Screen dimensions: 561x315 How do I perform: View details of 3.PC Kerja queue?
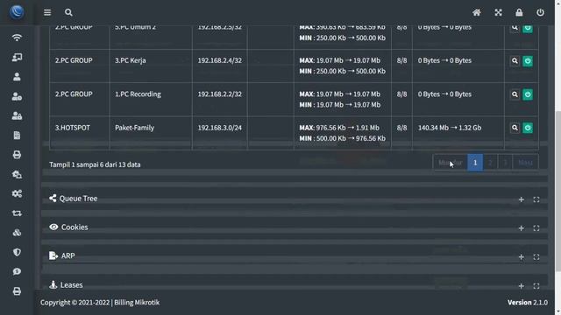pos(515,61)
